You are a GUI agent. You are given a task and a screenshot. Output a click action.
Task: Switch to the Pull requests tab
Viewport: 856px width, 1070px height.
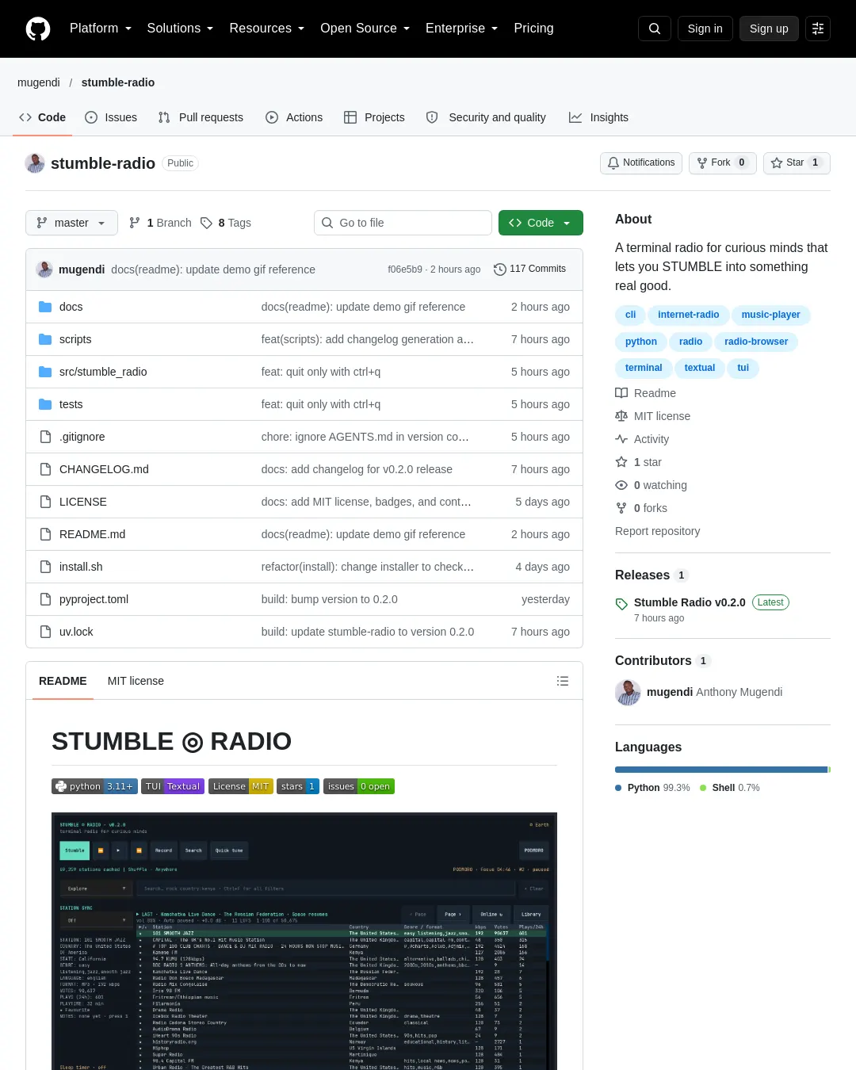[x=201, y=117]
